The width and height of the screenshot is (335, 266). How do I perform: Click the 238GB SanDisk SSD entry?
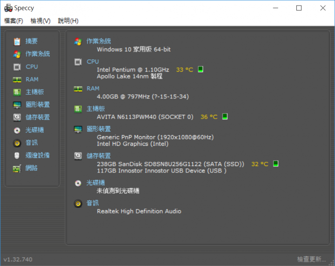click(170, 164)
